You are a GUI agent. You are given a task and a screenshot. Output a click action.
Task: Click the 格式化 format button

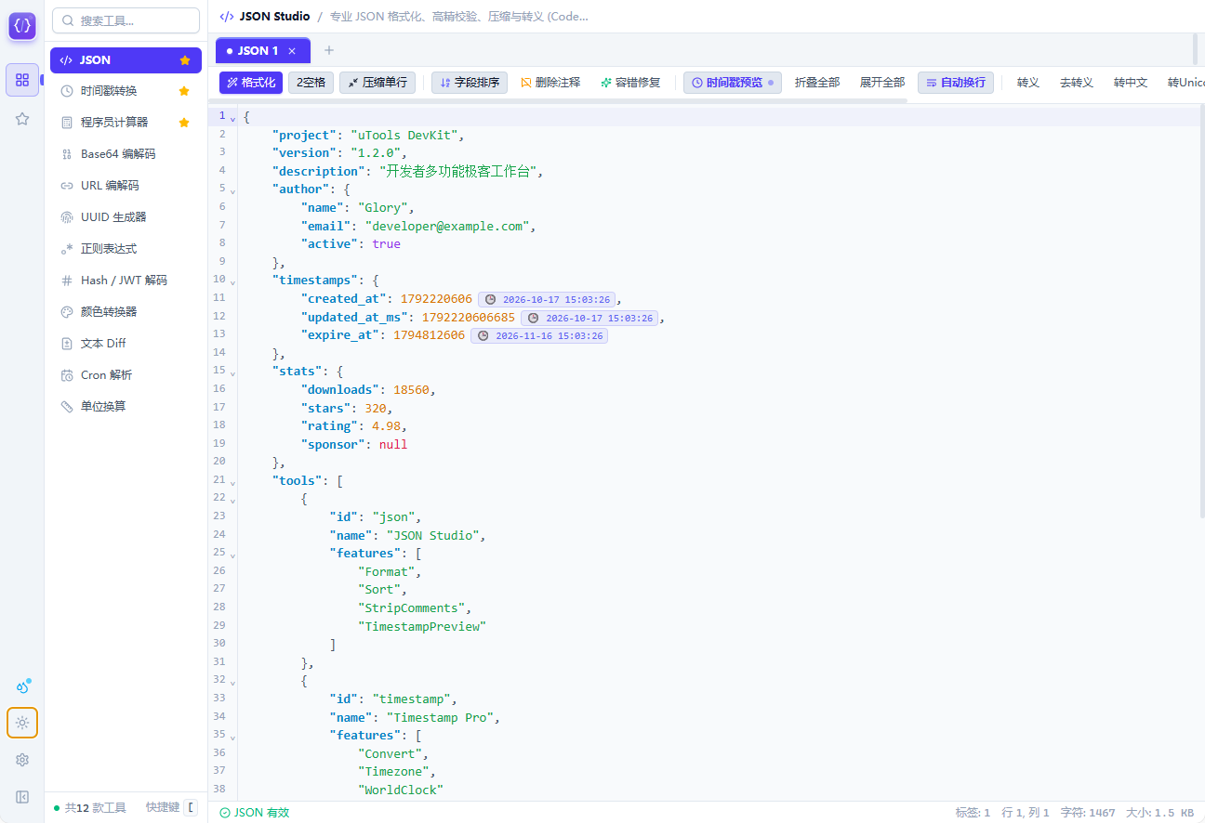pyautogui.click(x=251, y=83)
